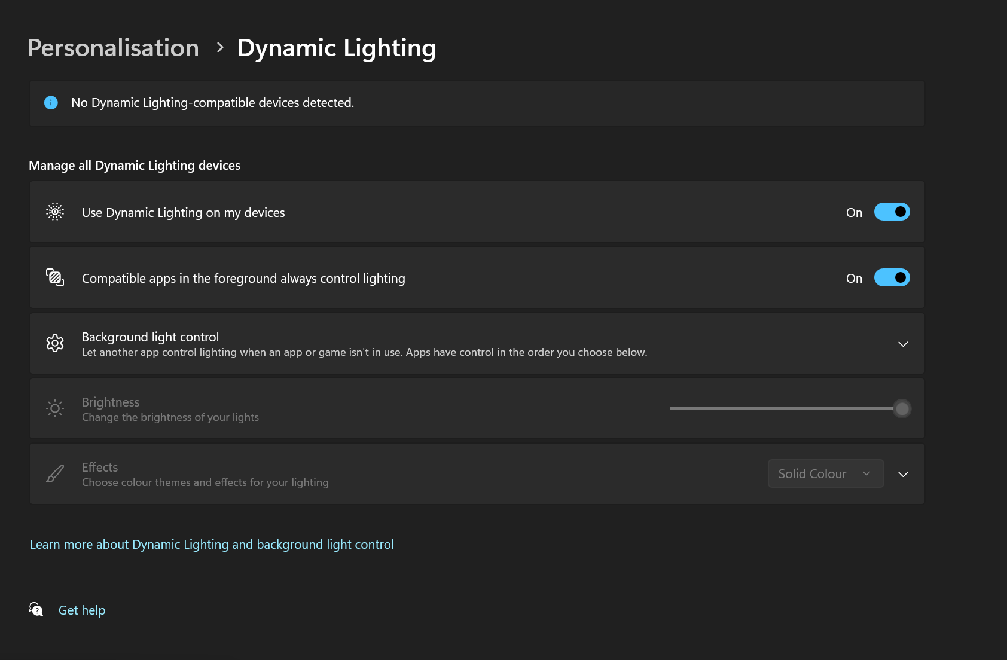Click the Dynamic Lighting sunburst icon
1007x660 pixels.
[55, 212]
